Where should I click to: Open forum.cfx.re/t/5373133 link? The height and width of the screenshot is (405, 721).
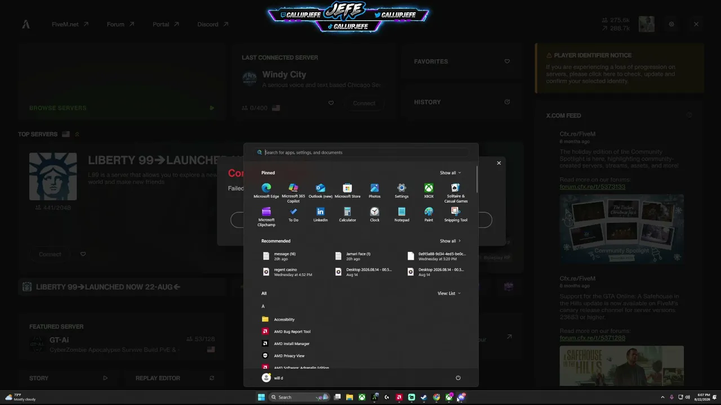593,187
